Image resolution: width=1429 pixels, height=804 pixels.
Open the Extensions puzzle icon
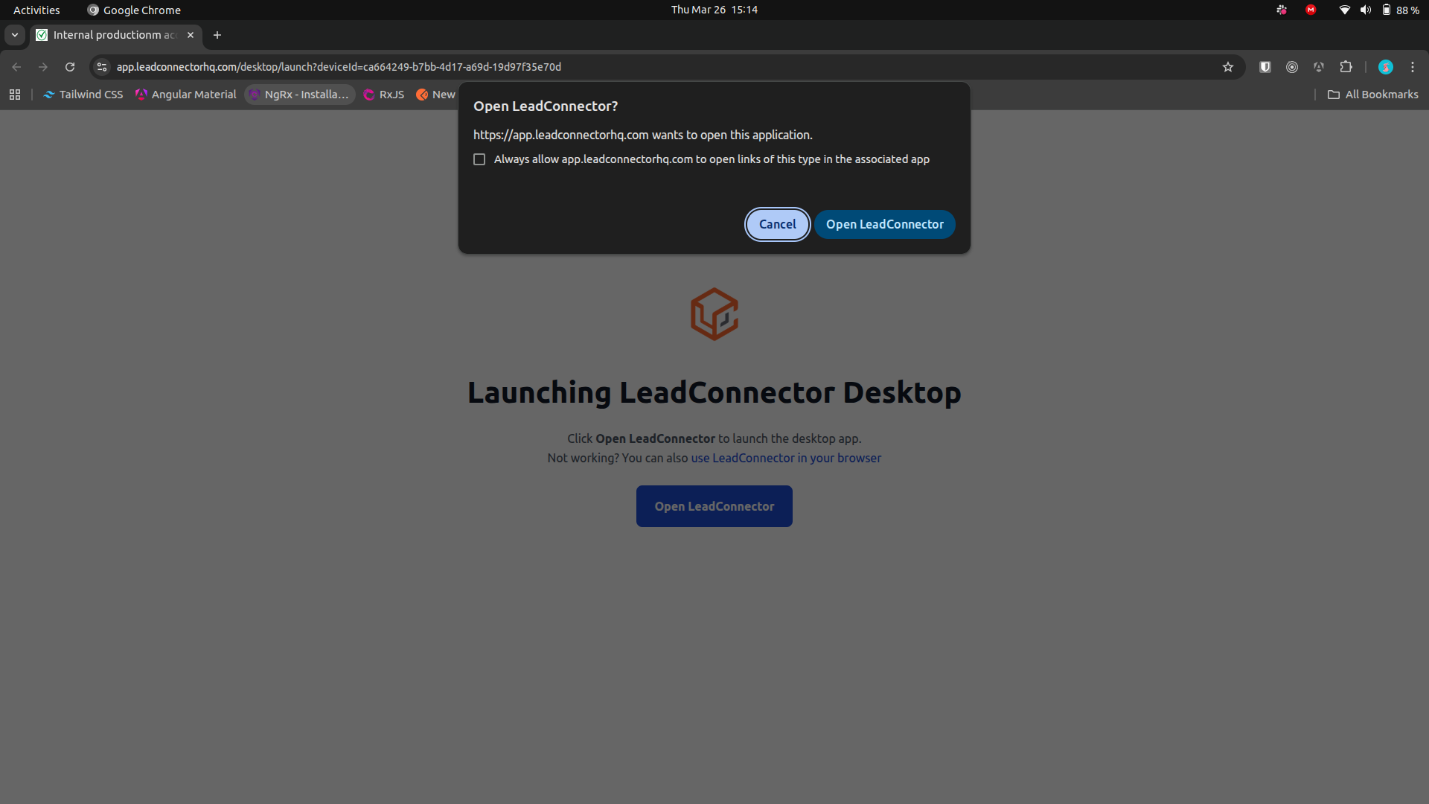click(x=1346, y=67)
